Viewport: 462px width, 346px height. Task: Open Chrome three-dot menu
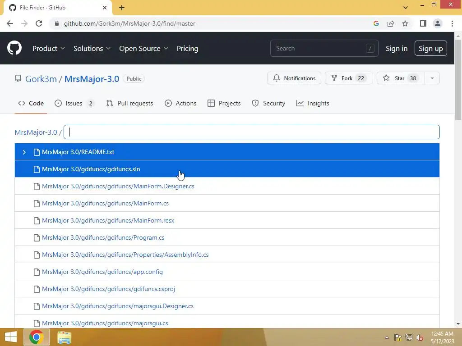[x=452, y=23]
